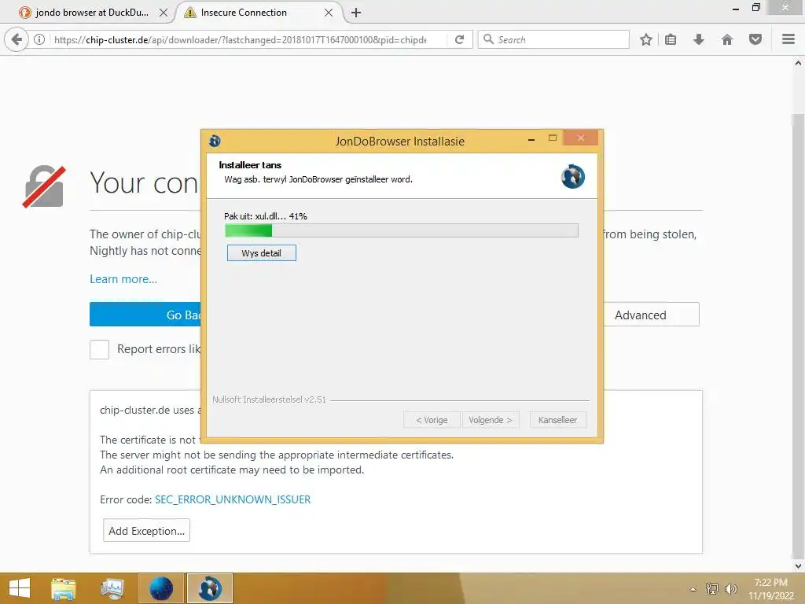
Task: Click 'Pak uit: xul.dll... 41%' status text
Action: 266,216
